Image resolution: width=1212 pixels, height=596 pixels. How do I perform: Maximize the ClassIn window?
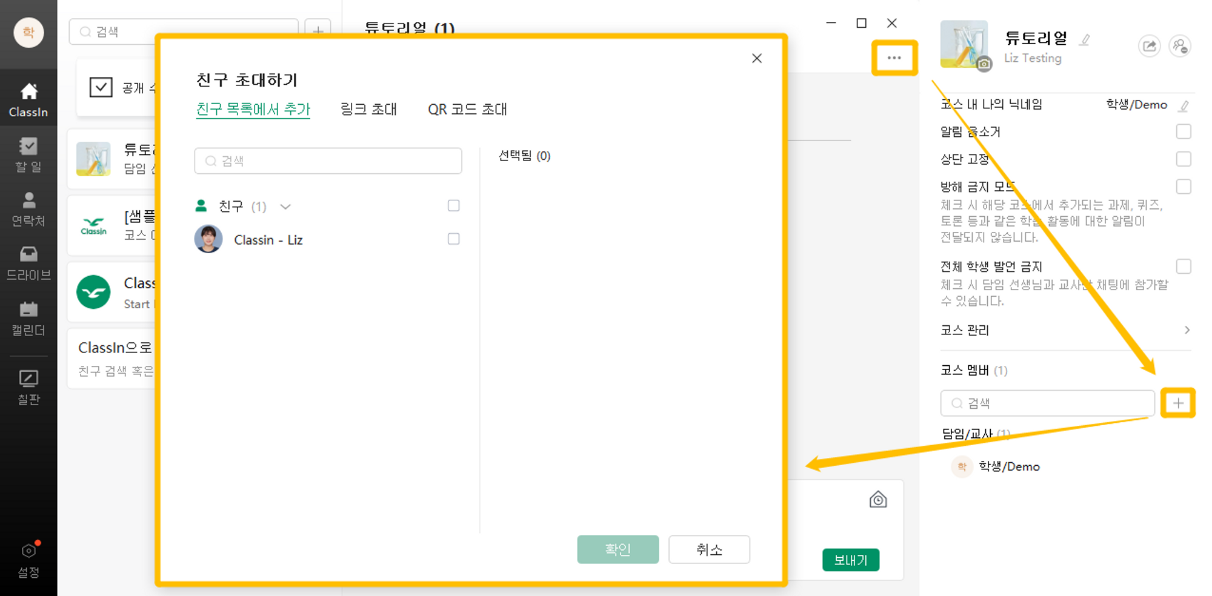(861, 23)
